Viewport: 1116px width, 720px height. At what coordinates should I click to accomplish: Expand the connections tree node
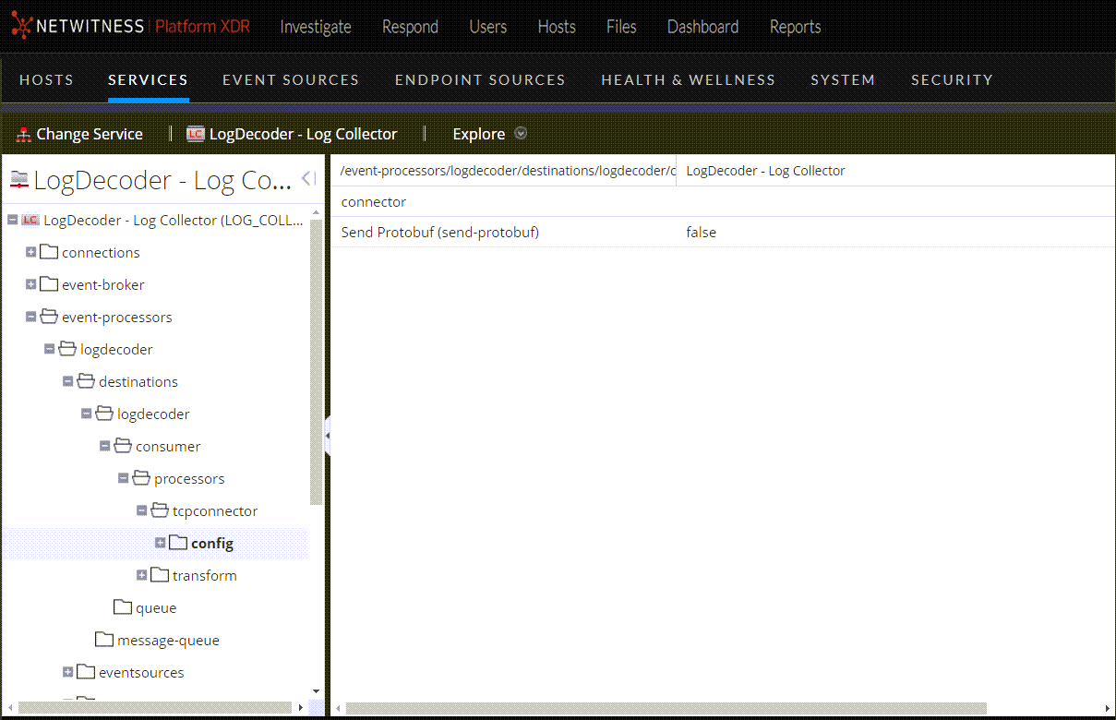[30, 252]
